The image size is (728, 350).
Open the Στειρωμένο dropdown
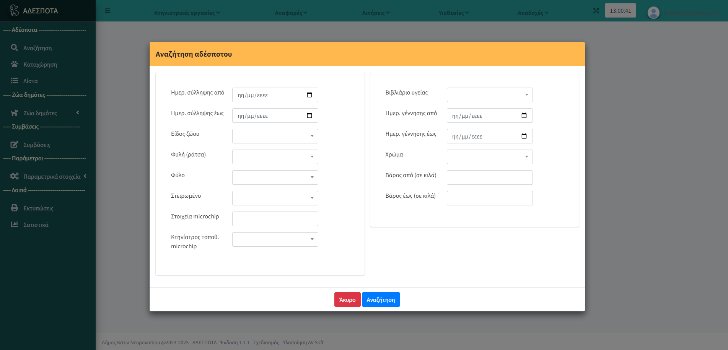275,198
